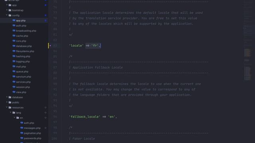The width and height of the screenshot is (255, 143).
Task: Click the file icon next to broadcasting.php
Action: [14, 31]
